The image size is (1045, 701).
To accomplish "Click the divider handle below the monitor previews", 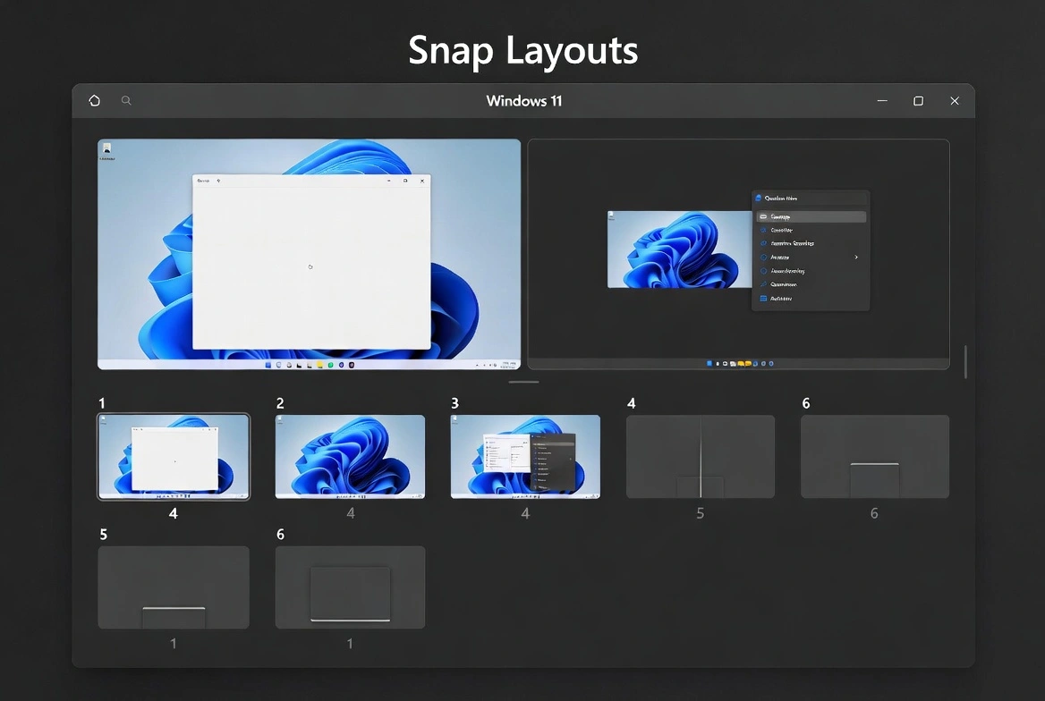I will click(x=523, y=381).
